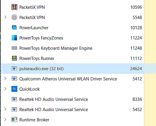Click the PowerToys Runner icon
This screenshot has height=126, width=156.
[14, 58]
